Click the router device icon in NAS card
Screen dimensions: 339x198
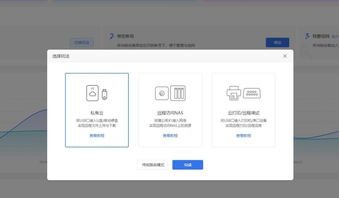point(162,93)
